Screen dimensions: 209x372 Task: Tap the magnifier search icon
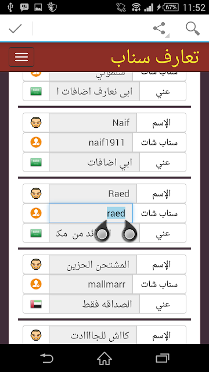click(x=192, y=28)
